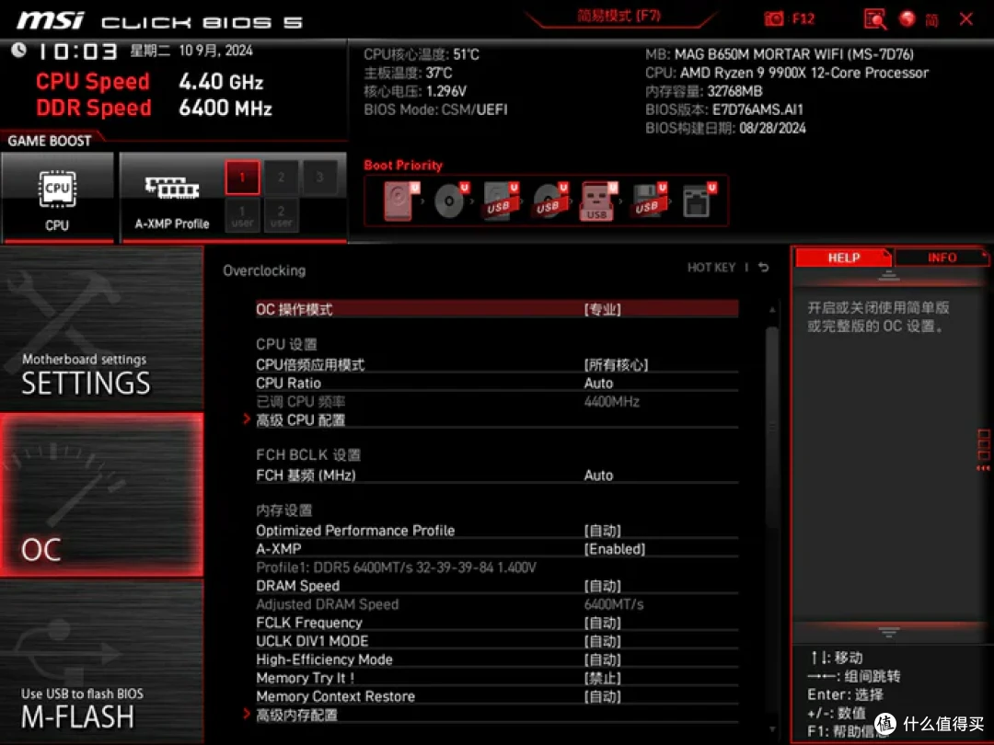Change language via the globe icon
Image resolution: width=994 pixels, height=745 pixels.
click(907, 19)
